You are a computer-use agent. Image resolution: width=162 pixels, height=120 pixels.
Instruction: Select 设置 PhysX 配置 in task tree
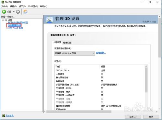16,28
